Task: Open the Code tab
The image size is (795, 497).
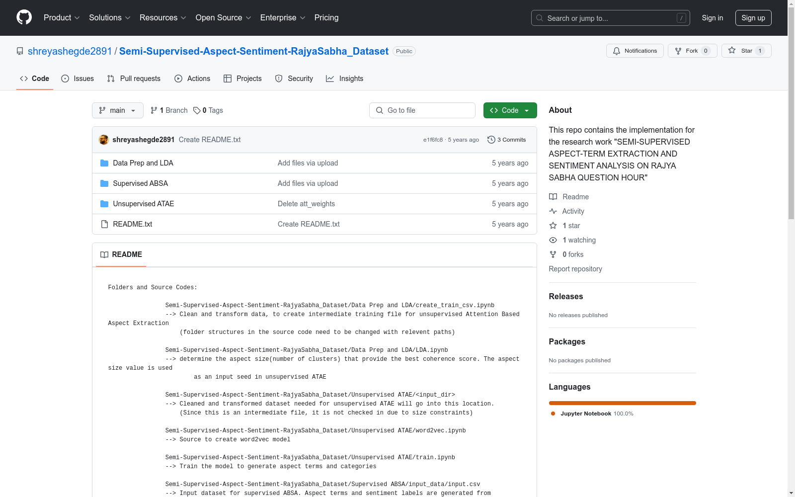Action: click(35, 79)
